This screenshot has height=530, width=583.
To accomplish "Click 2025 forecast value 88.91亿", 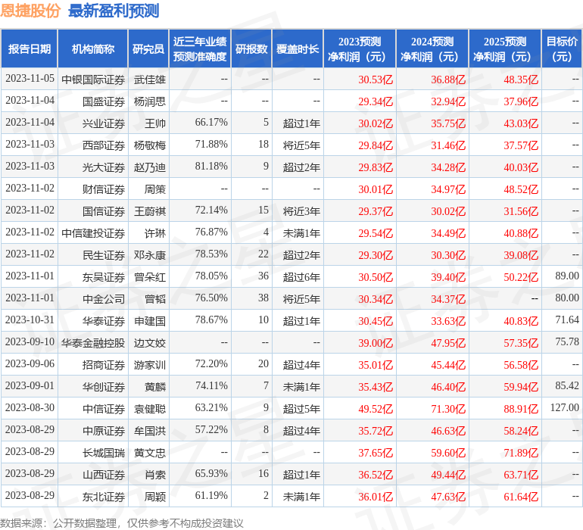I will pyautogui.click(x=521, y=409).
